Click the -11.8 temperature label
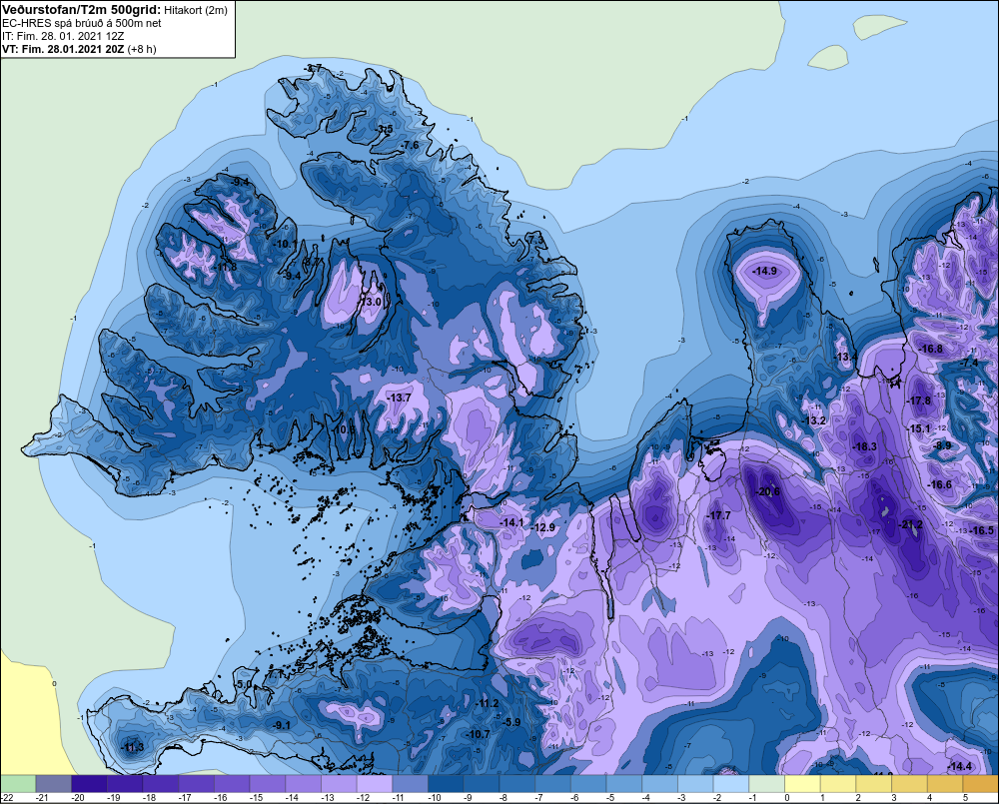 tap(224, 267)
